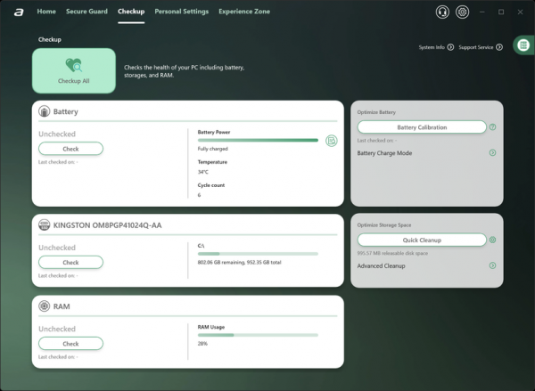Open Quick Cleanup settings gear icon
Viewport: 535px width, 391px height.
(492, 240)
